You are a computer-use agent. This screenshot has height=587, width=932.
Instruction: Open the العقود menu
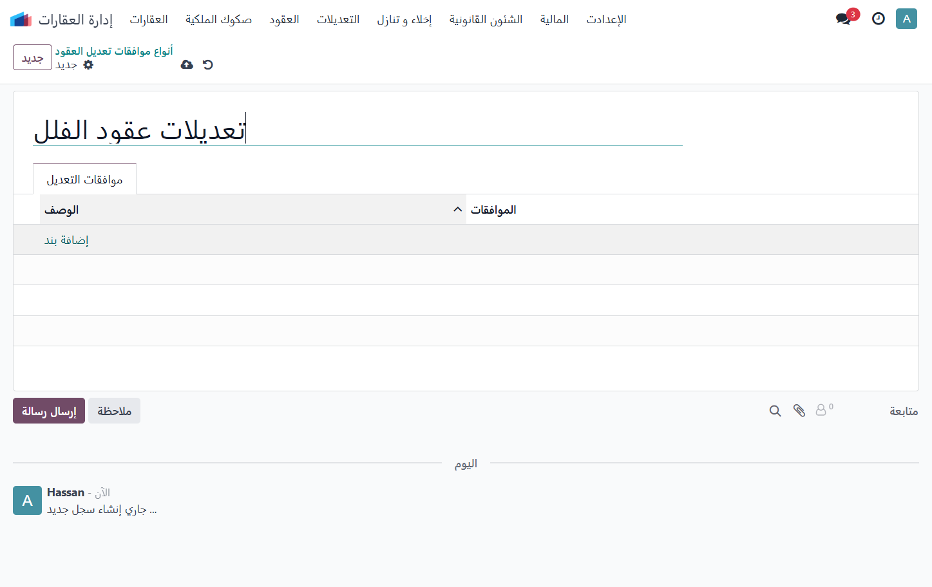(284, 19)
